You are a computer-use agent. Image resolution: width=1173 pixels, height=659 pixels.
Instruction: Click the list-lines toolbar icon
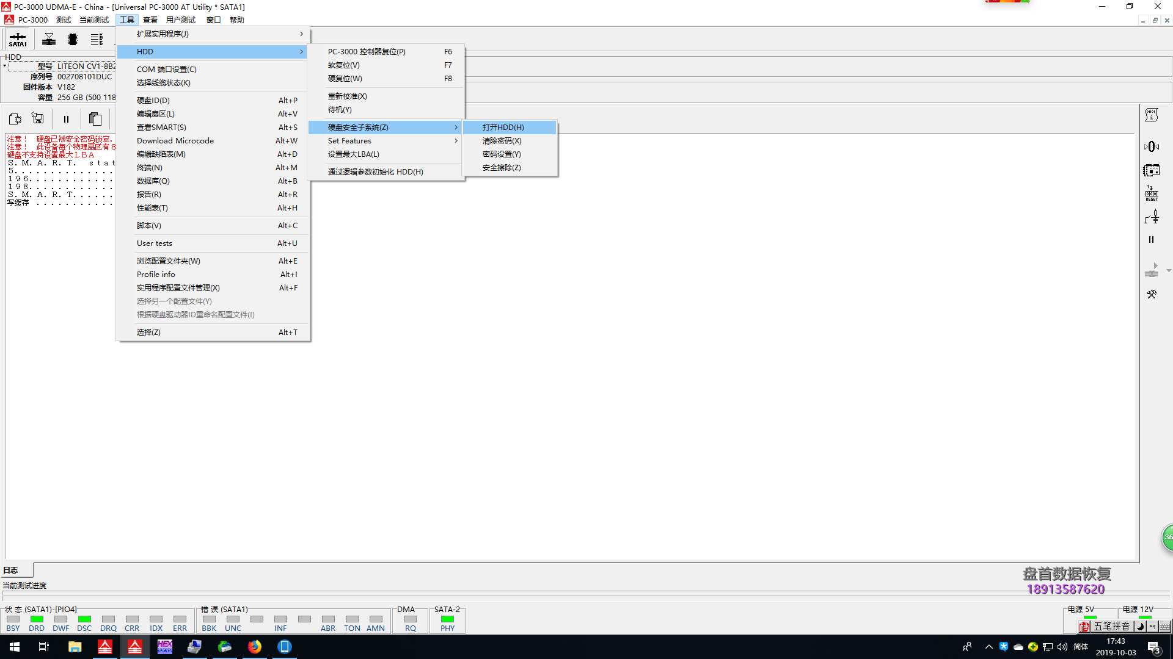tap(97, 40)
